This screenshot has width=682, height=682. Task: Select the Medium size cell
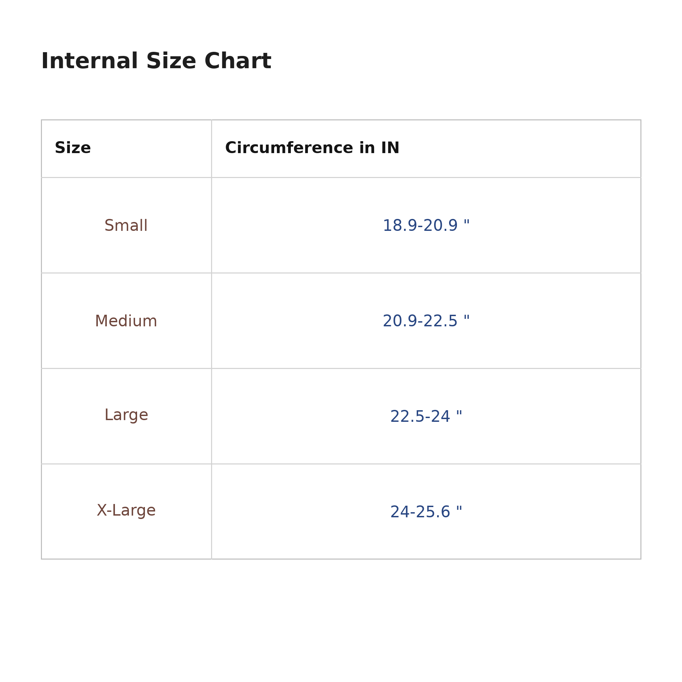[126, 321]
